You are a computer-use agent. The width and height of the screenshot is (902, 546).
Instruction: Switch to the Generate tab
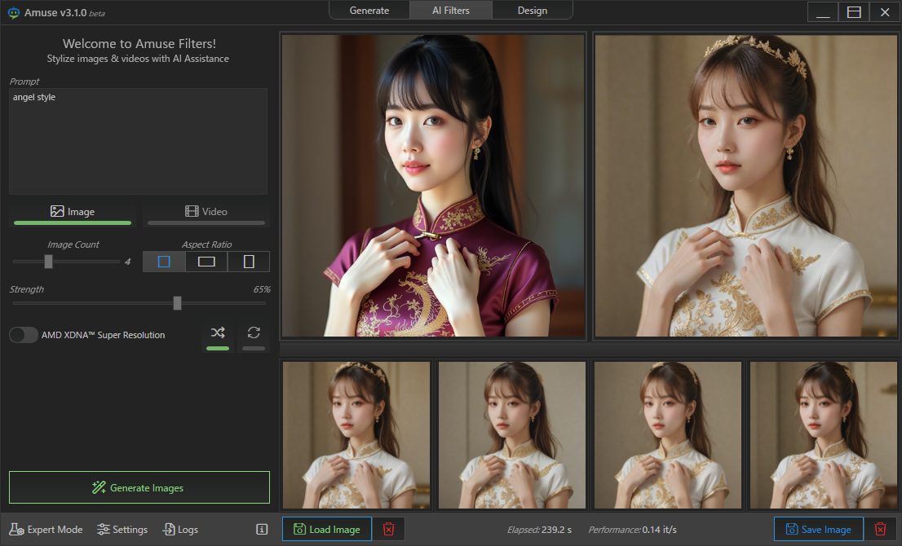coord(369,11)
